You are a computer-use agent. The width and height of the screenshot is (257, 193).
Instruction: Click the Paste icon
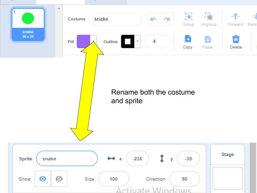click(x=207, y=39)
